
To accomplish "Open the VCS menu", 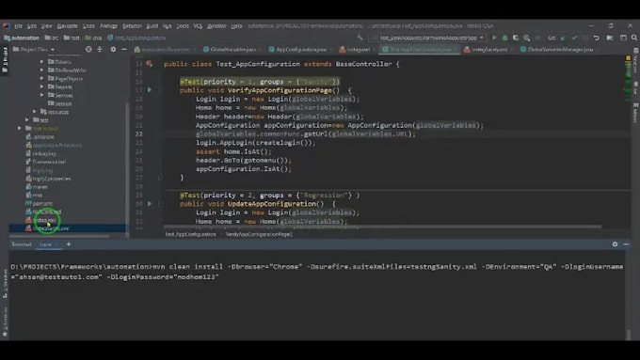I will (198, 25).
